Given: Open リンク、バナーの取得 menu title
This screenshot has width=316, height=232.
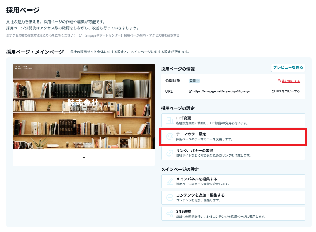Looking at the screenshot, I should tap(195, 151).
